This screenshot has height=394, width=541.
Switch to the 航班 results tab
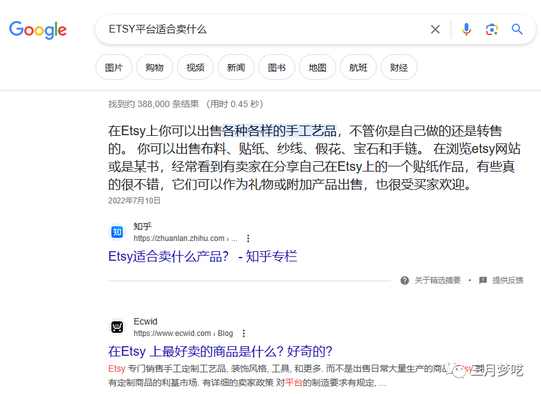pos(358,67)
